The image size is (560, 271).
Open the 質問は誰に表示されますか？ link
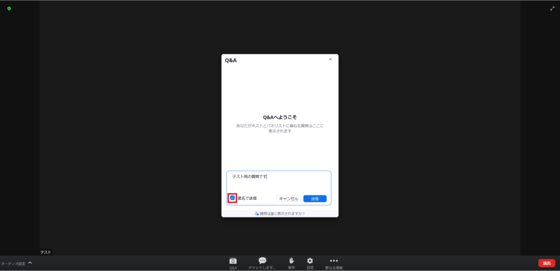[x=280, y=214]
